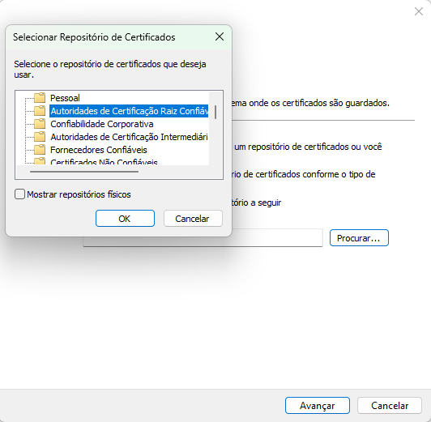Screen dimensions: 431x422
Task: Click Cancelar in the repository dialog
Action: [x=193, y=219]
